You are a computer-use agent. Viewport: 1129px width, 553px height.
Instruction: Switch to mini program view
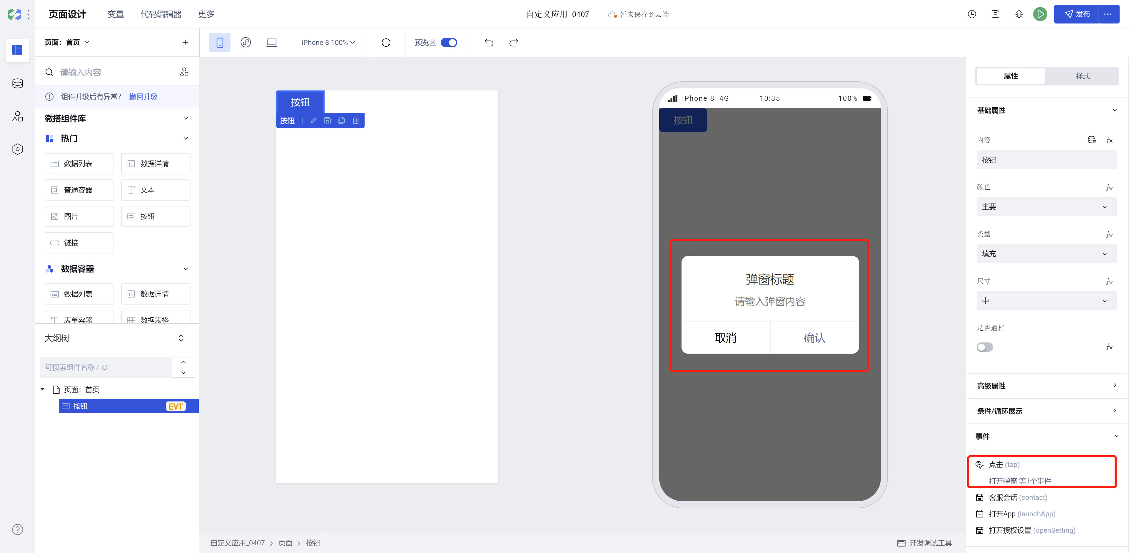[245, 43]
